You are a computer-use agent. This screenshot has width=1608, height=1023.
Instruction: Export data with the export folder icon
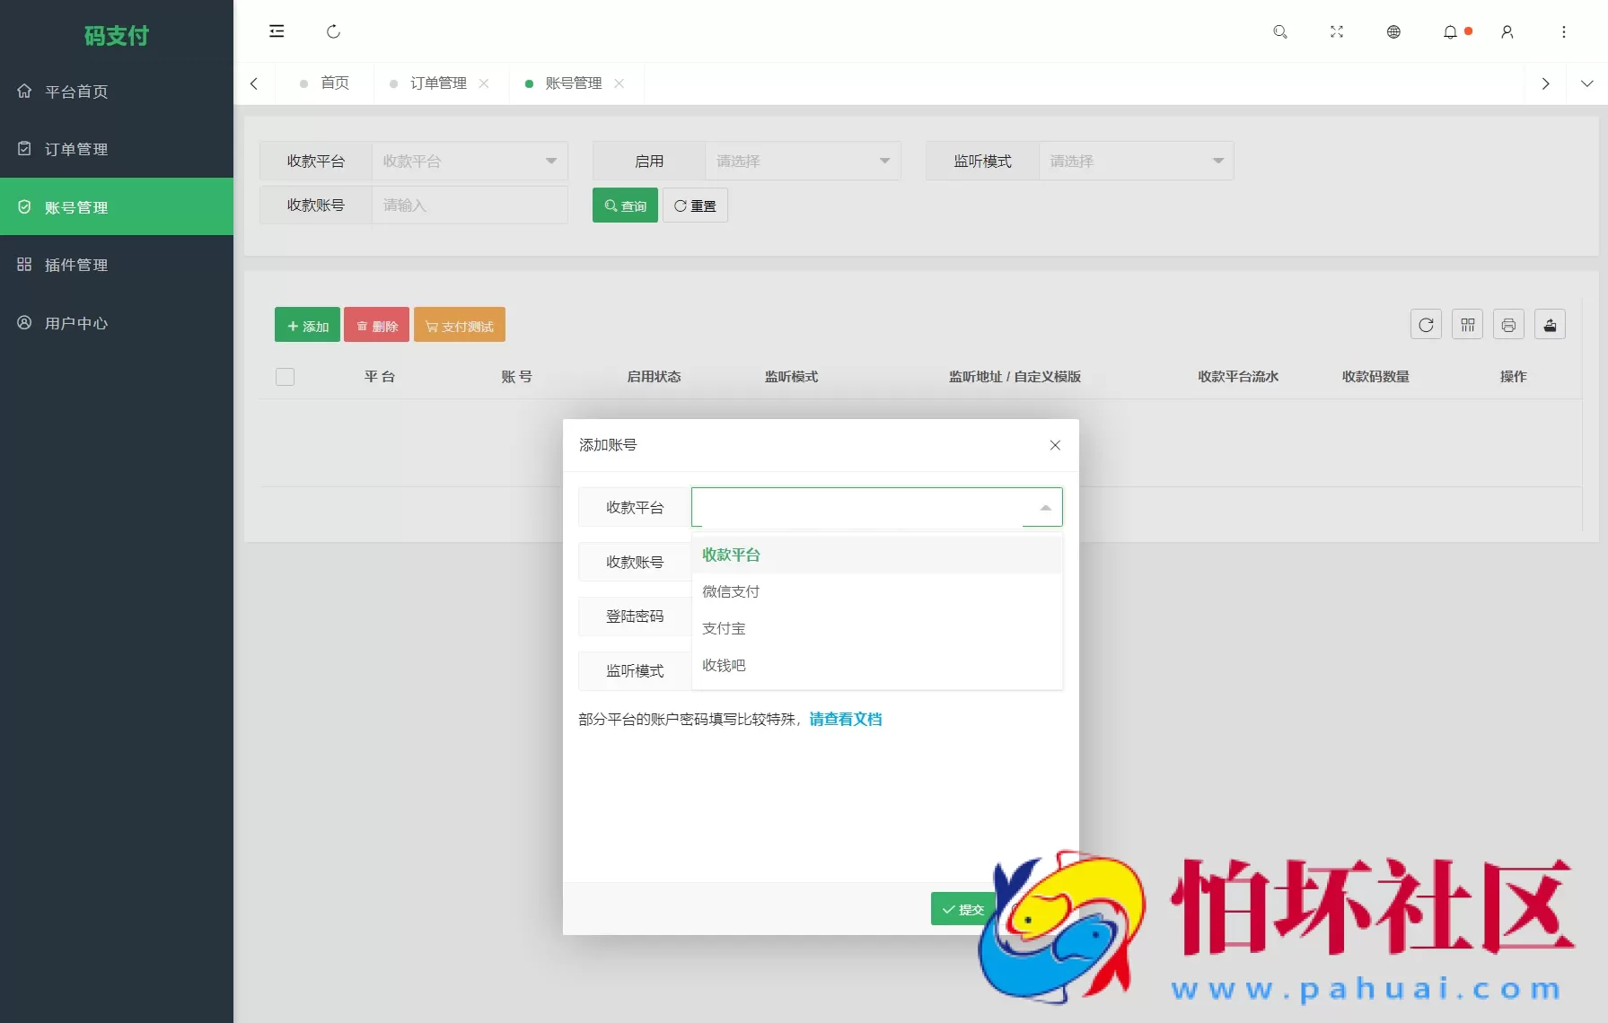(x=1550, y=324)
